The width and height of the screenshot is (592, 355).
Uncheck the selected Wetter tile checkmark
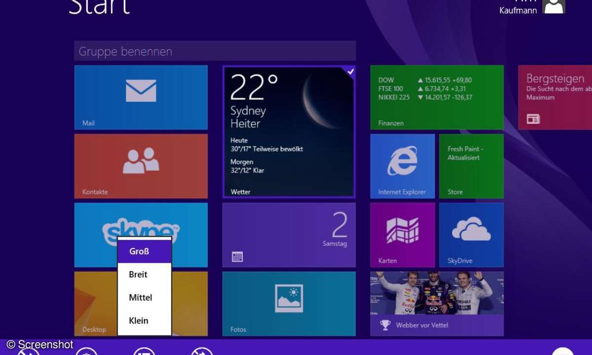pos(350,71)
